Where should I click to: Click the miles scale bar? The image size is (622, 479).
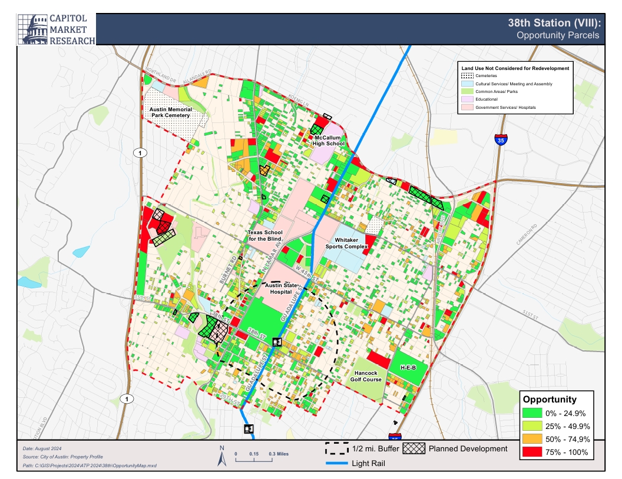[253, 459]
